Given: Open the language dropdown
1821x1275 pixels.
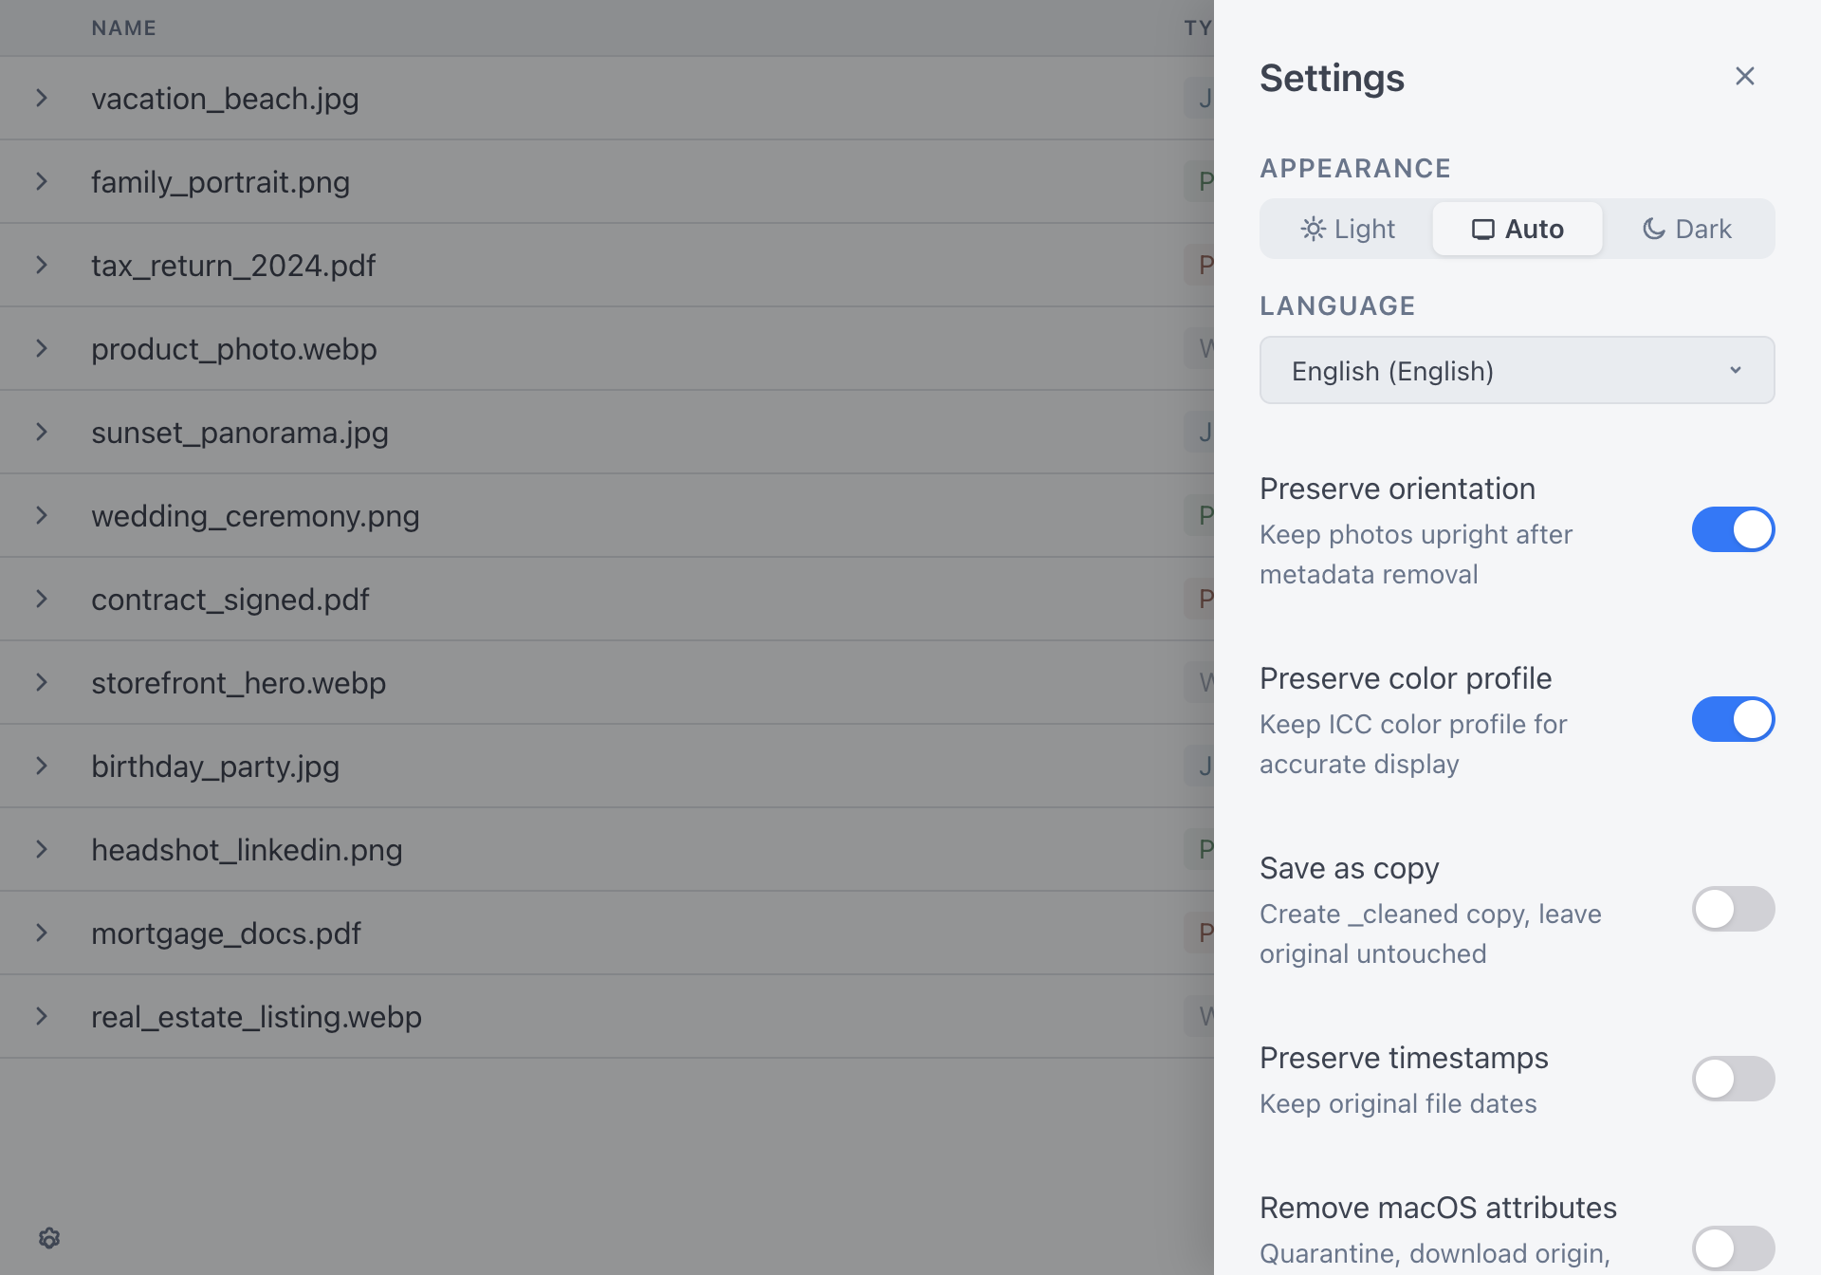Looking at the screenshot, I should pos(1516,370).
